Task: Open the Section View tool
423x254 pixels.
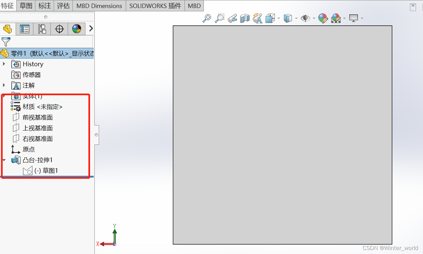Action: point(245,18)
